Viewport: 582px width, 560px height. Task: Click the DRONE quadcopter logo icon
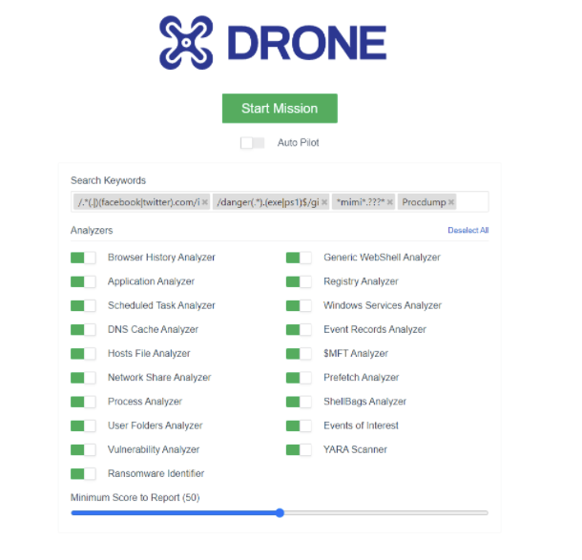click(186, 42)
